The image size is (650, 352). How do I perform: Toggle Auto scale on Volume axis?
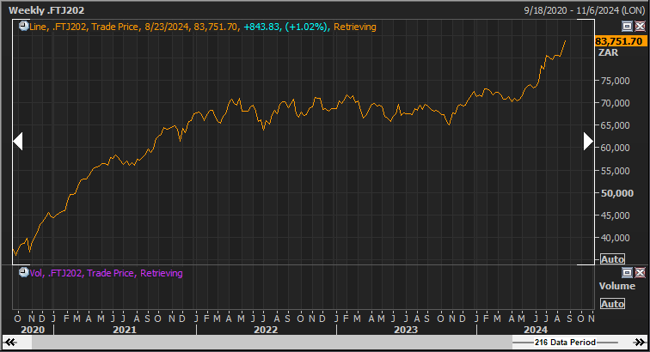612,304
